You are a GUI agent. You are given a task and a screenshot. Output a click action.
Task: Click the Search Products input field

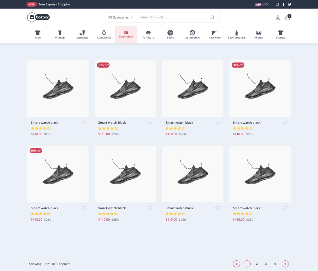click(x=173, y=17)
